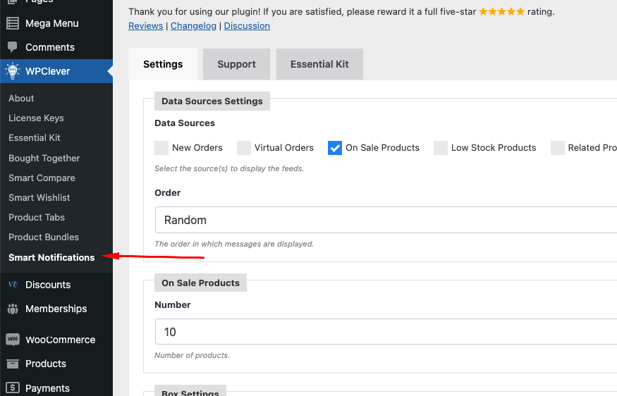Enable the Low Stock Products checkbox

441,148
